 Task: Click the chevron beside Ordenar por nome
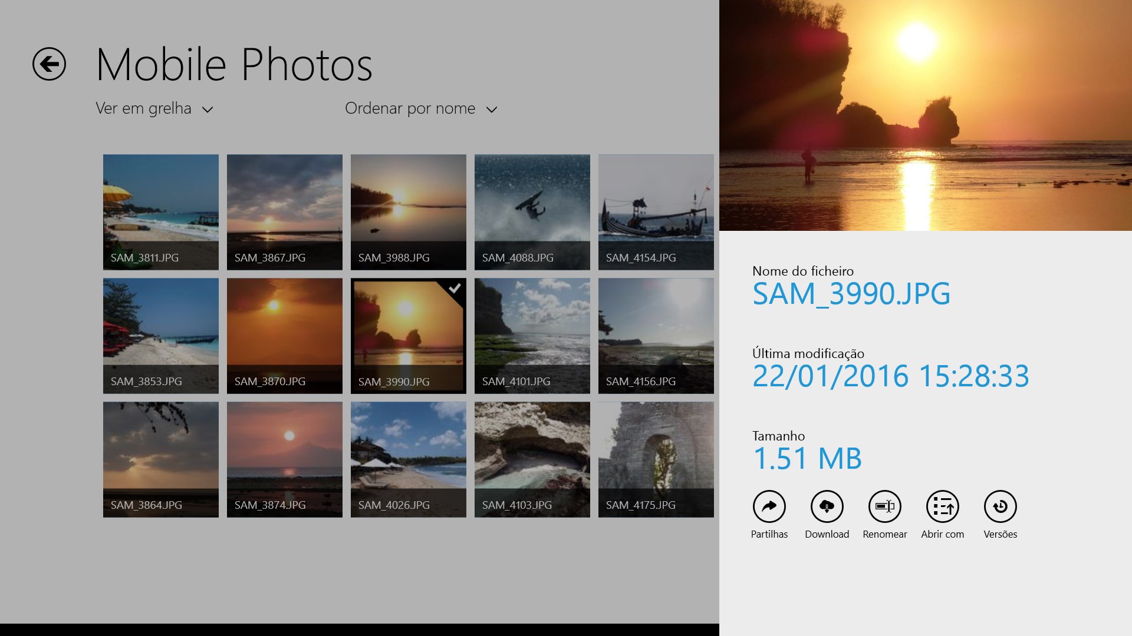492,110
